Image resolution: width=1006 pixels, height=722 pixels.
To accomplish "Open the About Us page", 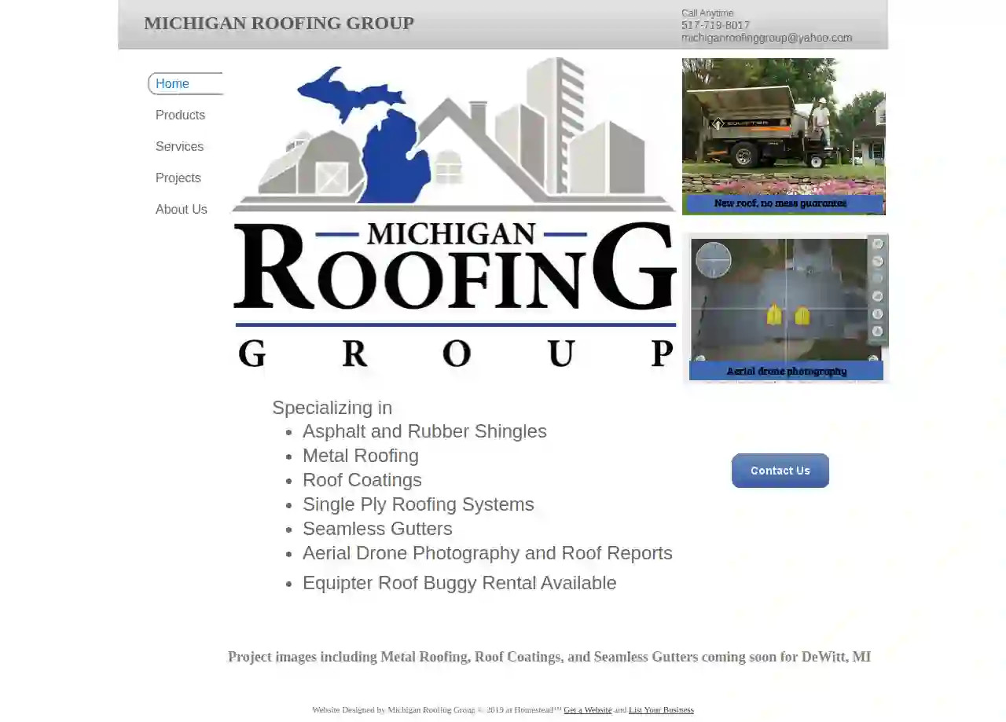I will pyautogui.click(x=182, y=210).
